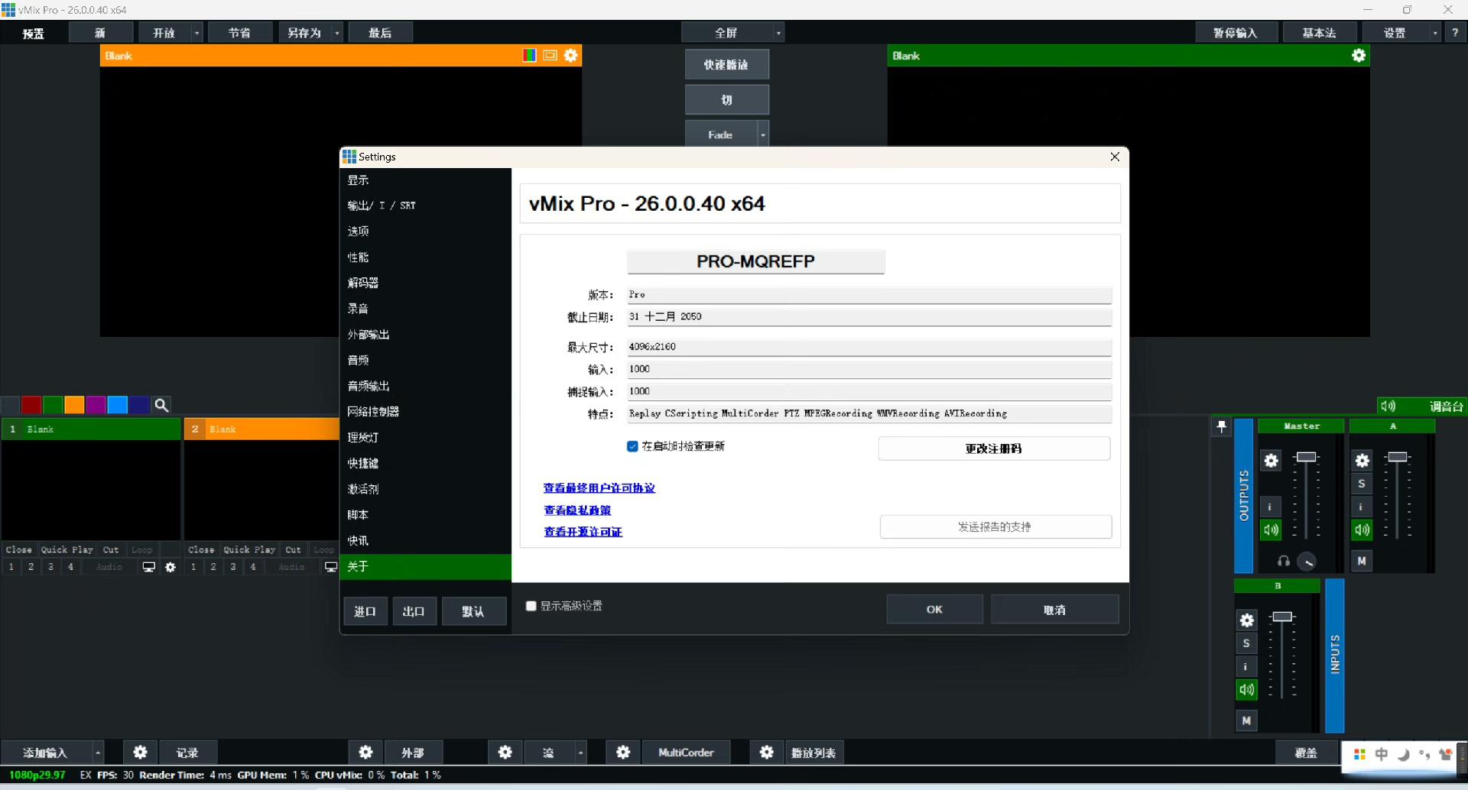Viewport: 1468px width, 790px height.
Task: Toggle the 'M' button on bus A
Action: (x=1361, y=561)
